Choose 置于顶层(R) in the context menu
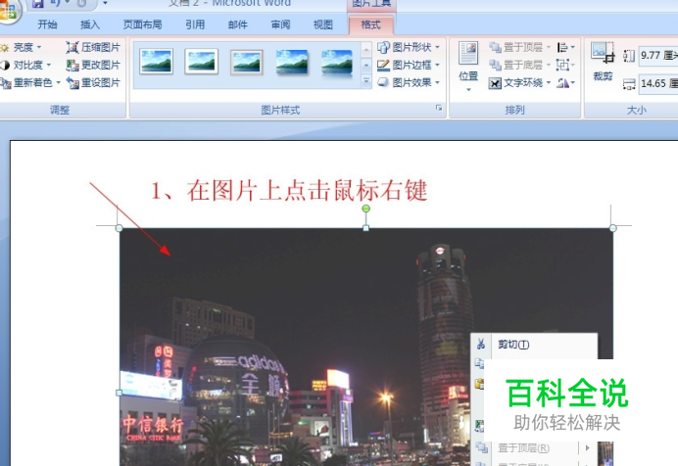The width and height of the screenshot is (678, 466). click(x=535, y=447)
